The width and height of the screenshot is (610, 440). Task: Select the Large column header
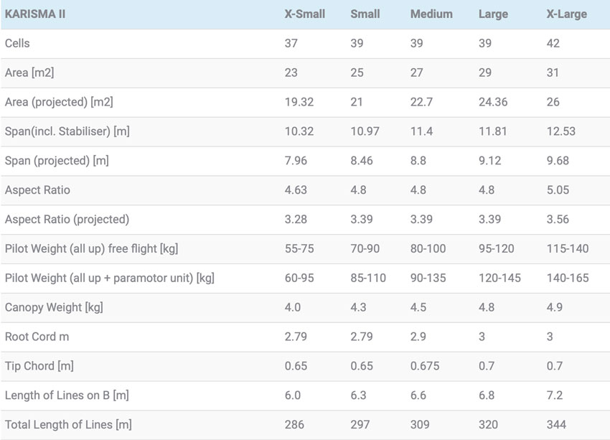click(493, 14)
